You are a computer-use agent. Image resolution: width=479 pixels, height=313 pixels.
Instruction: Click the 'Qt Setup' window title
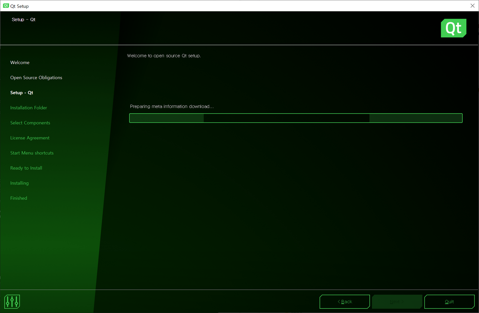[19, 6]
